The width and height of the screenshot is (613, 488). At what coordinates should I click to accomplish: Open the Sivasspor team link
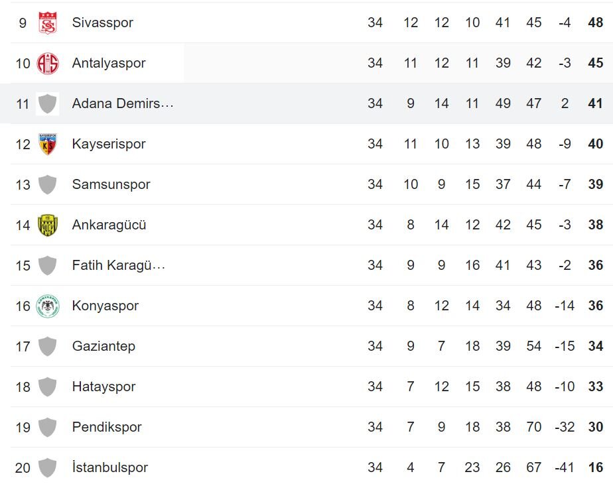tap(103, 23)
